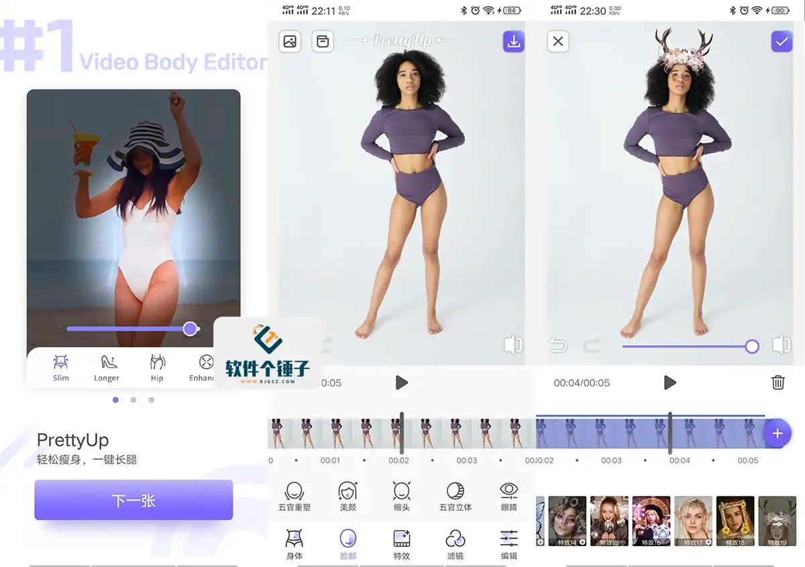Viewport: 805px width, 567px height.
Task: Switch to the 编辑 edit tab
Action: (509, 544)
